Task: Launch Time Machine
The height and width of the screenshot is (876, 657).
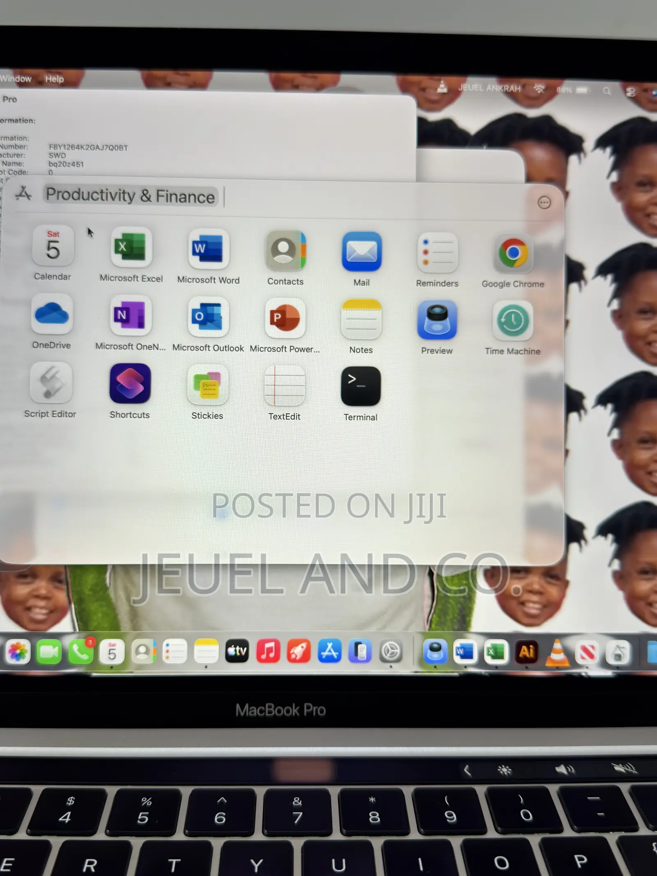Action: pos(513,321)
